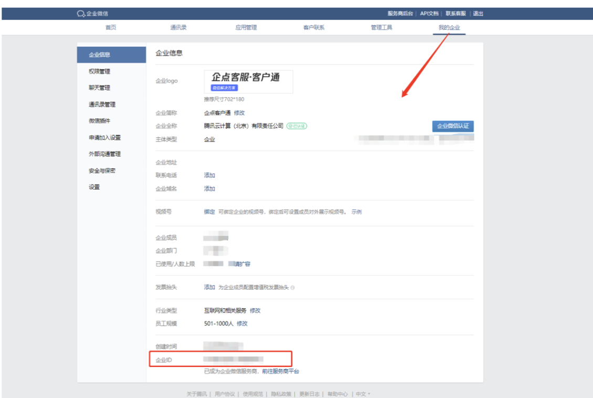Click the 主体类型 field label

coord(166,139)
